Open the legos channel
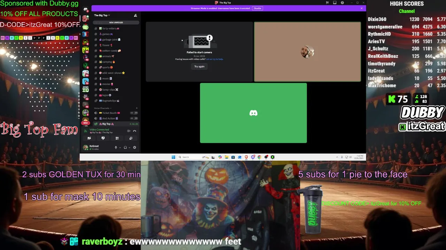This screenshot has width=446, height=250. 116,95
